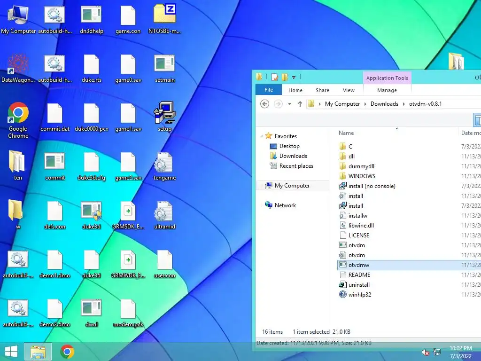The width and height of the screenshot is (481, 361).
Task: Expand the arrow before My Computer in address bar
Action: tap(319, 104)
